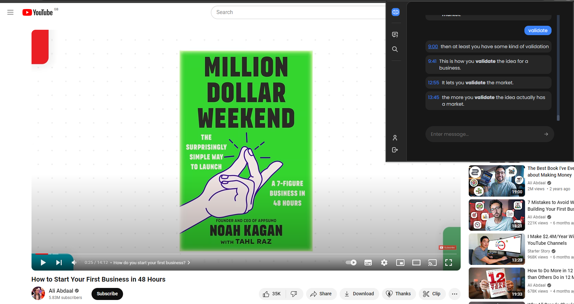Focus the YouTube search box
574x304 pixels.
pos(298,12)
